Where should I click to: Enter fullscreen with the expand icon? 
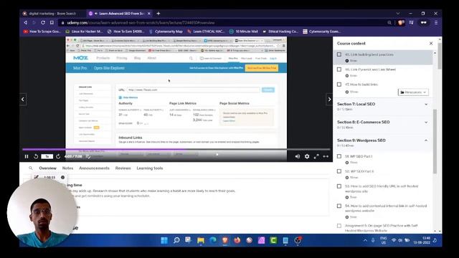click(316, 156)
